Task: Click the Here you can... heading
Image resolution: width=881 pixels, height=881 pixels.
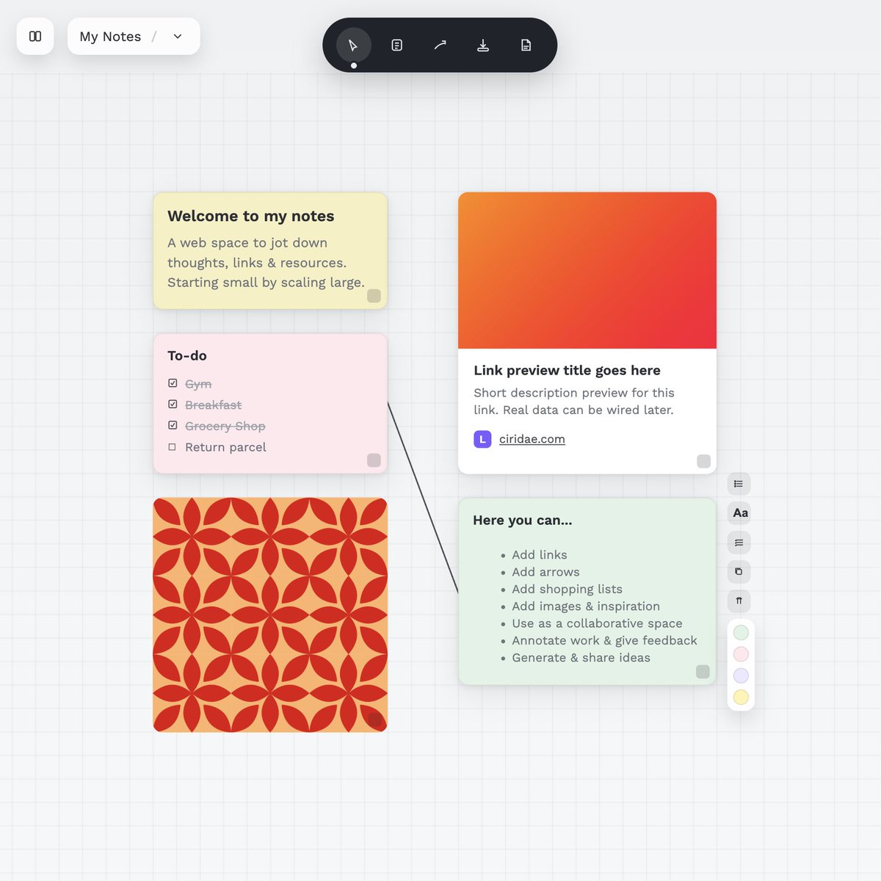Action: pyautogui.click(x=523, y=521)
